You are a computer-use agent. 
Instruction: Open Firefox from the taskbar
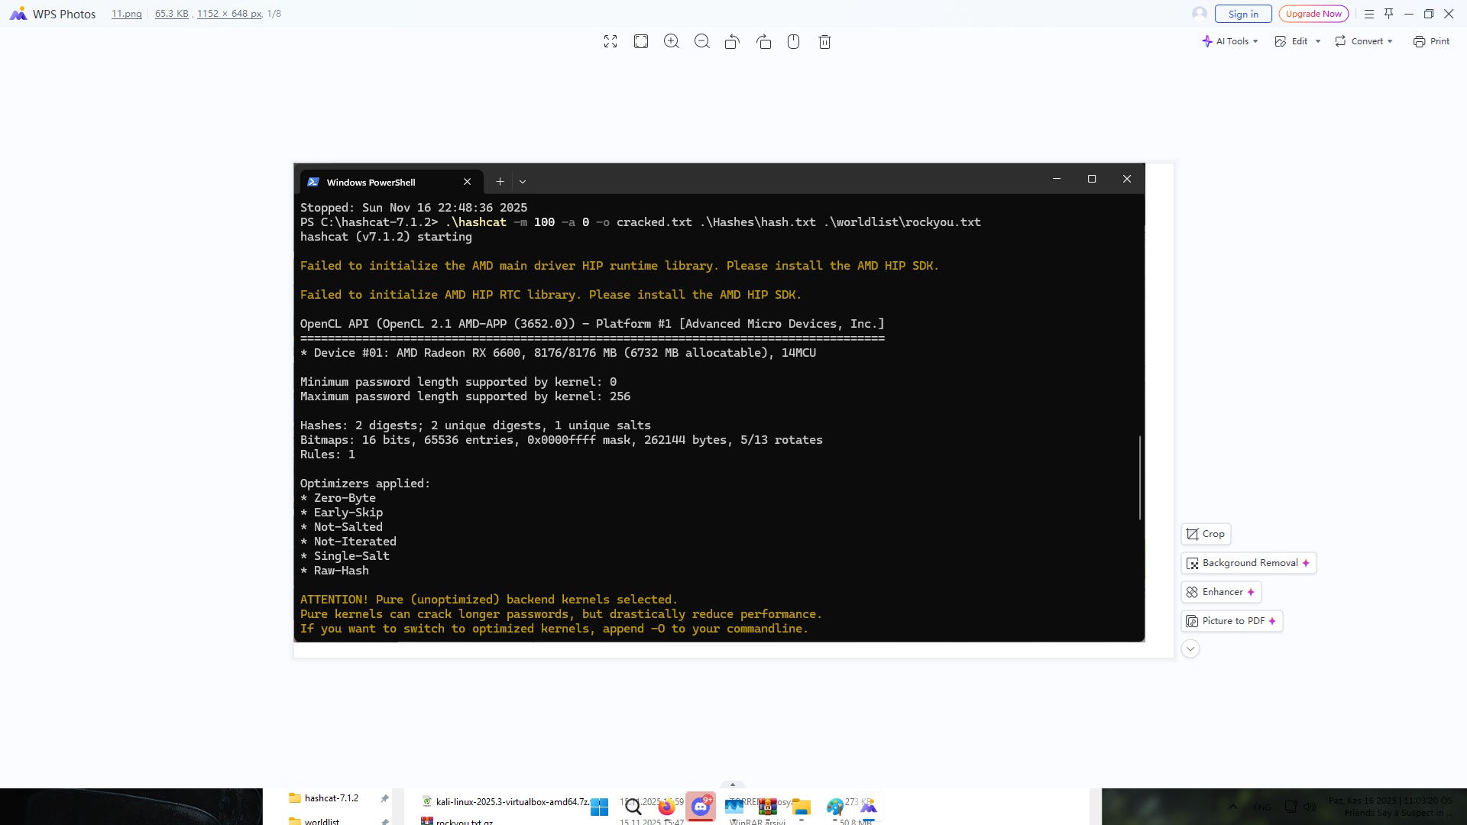pyautogui.click(x=667, y=807)
